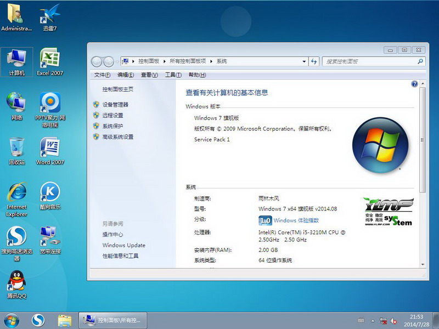Click the Forward navigation arrow button
439x329 pixels.
tap(109, 61)
